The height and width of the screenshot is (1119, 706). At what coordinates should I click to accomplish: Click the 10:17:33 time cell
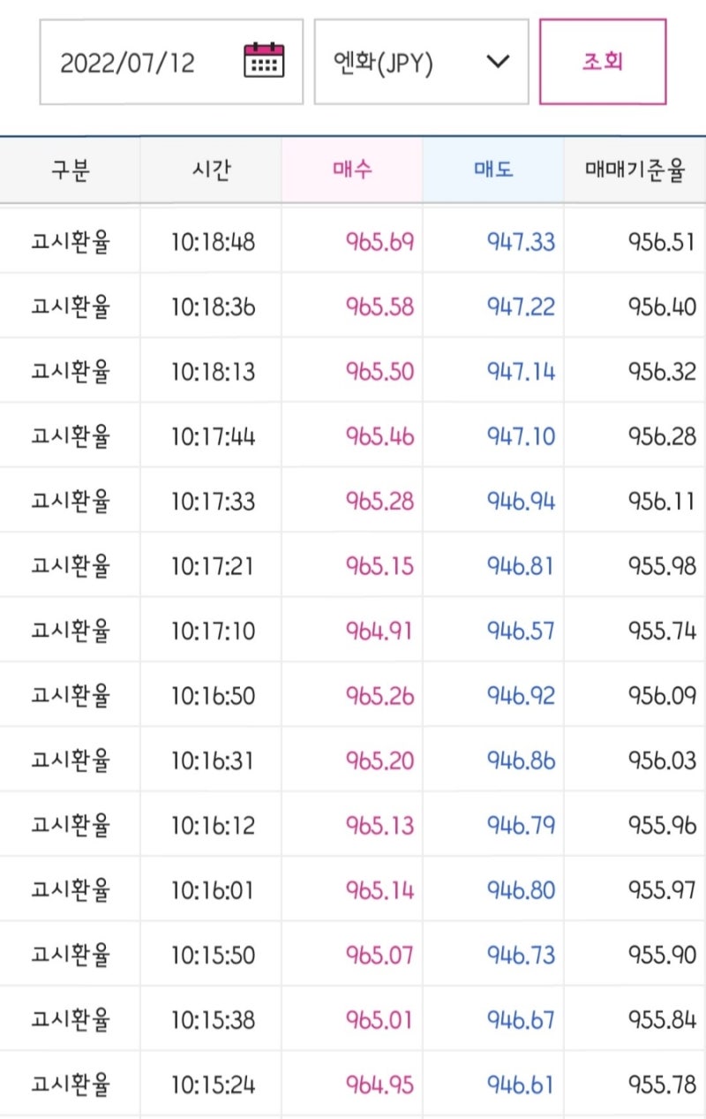[213, 502]
